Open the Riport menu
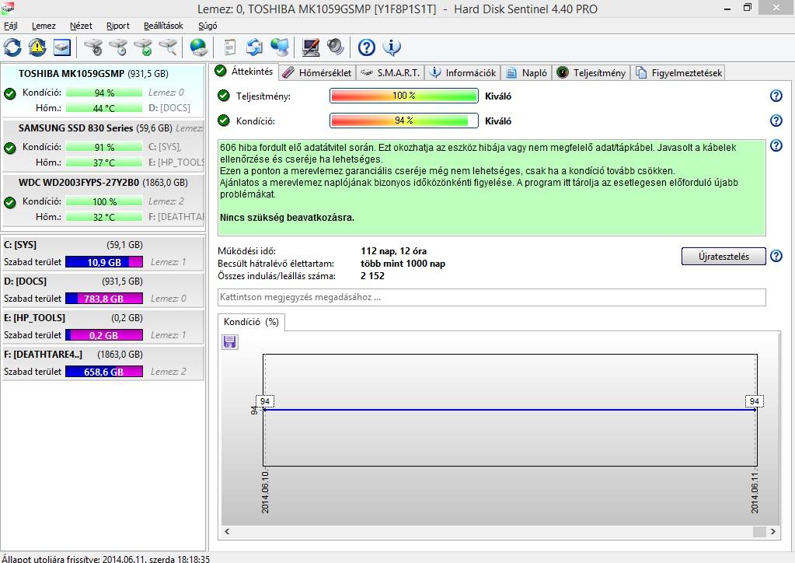This screenshot has height=563, width=795. [x=118, y=26]
